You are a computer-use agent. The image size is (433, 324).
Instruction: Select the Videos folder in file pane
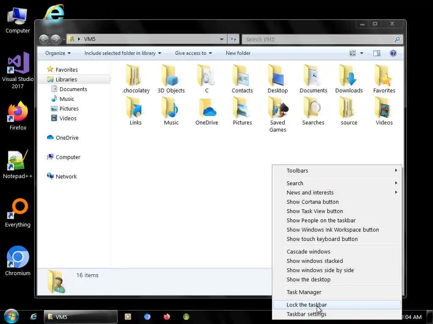tap(384, 111)
